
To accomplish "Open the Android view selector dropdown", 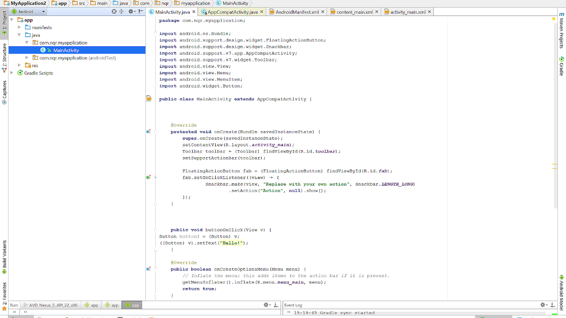I will 28,11.
